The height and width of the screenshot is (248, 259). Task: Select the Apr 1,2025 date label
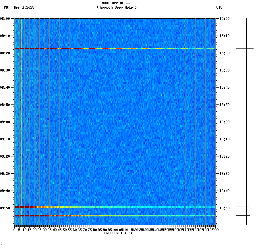tap(24, 8)
